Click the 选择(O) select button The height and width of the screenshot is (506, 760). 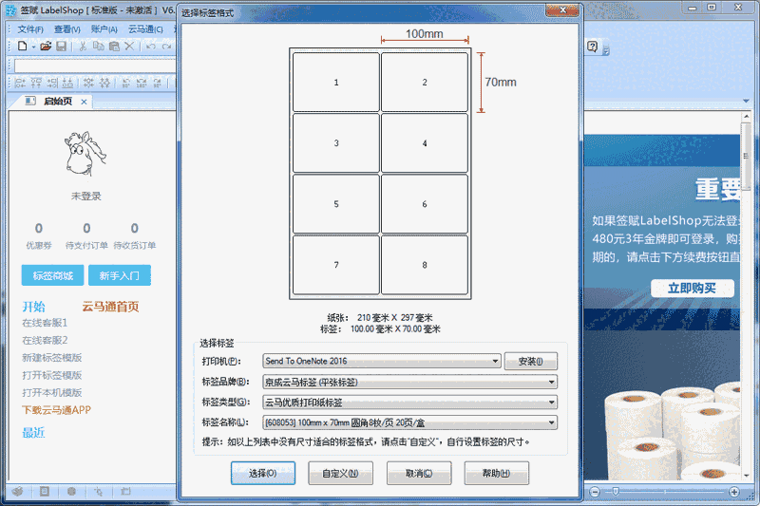click(263, 473)
